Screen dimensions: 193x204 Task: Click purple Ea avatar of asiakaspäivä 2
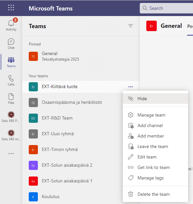pos(33,165)
